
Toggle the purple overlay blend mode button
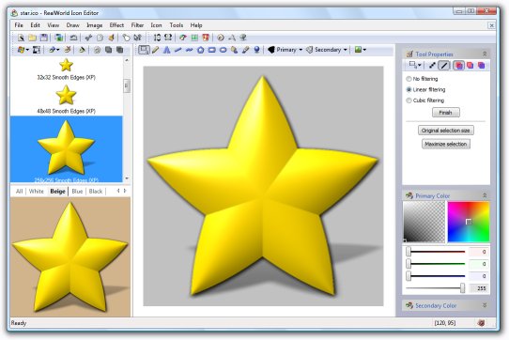[482, 65]
